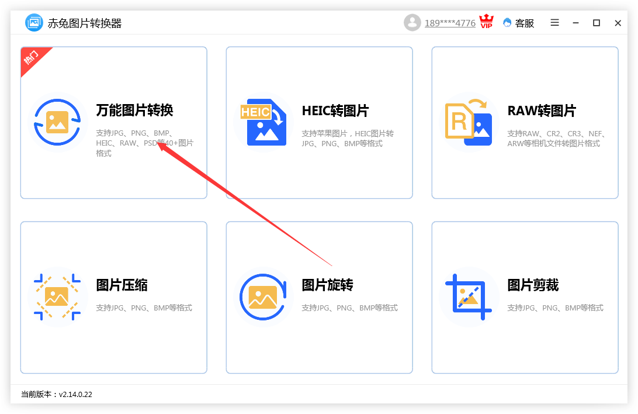Click the description under 图片压缩

pos(144,308)
